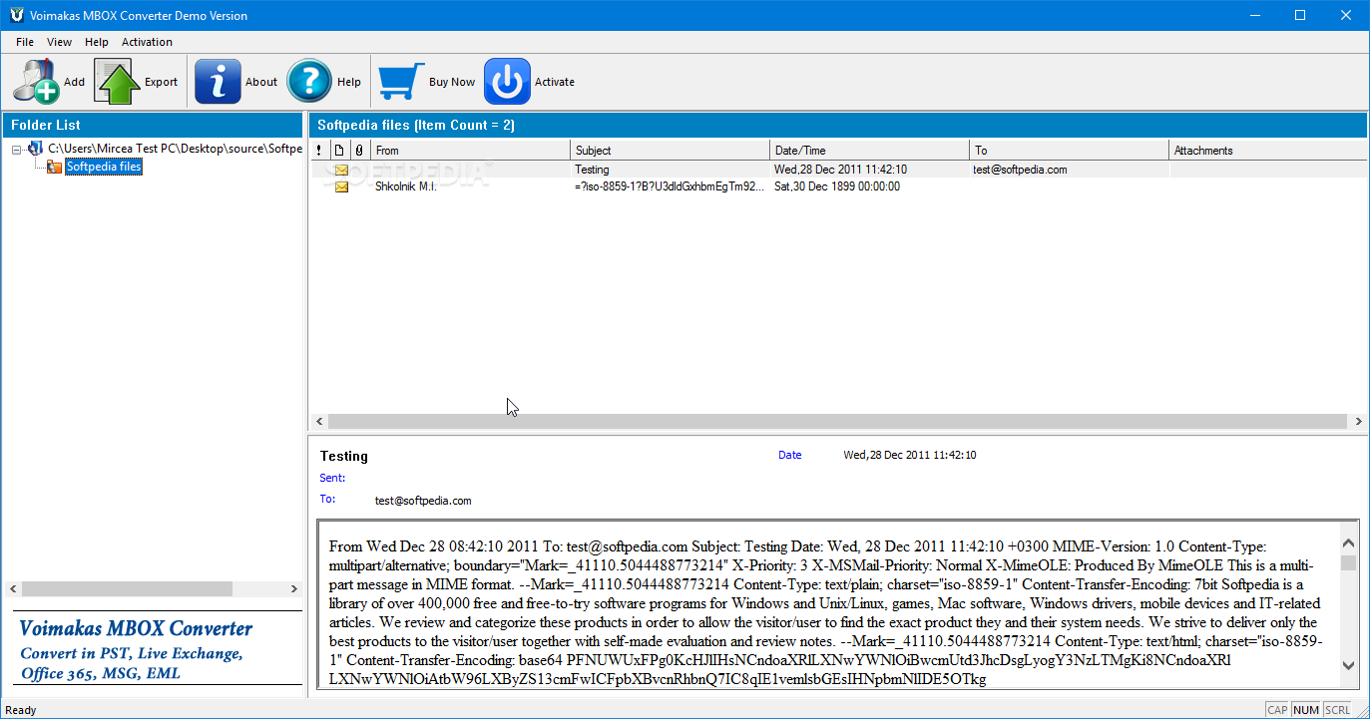Click the Sat,30 Dec 1899 date cell
The height and width of the screenshot is (719, 1370).
click(837, 186)
